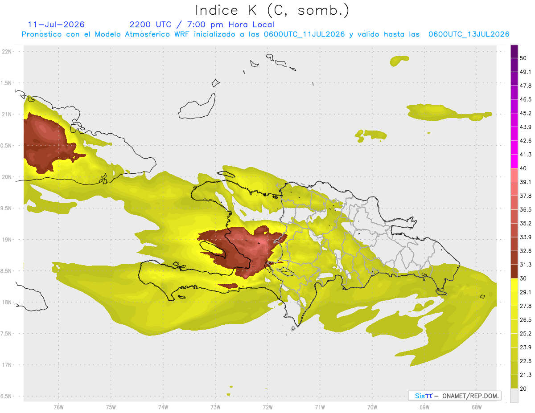
Task: Click the colorbar label "41.3"
Action: [x=526, y=155]
